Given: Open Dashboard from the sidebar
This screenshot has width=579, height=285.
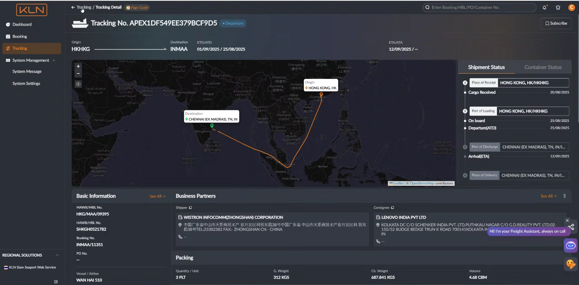Looking at the screenshot, I should click(22, 25).
